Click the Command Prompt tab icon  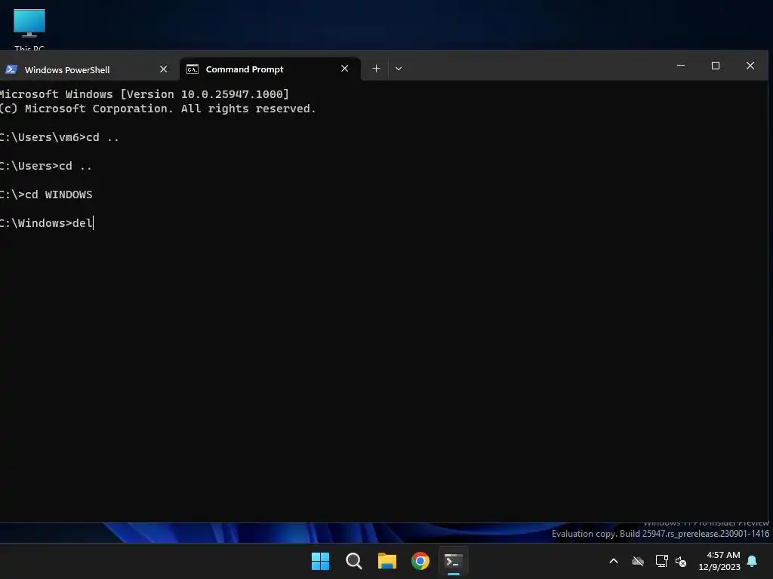192,69
